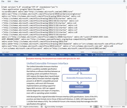
Task: Switch to Word Layout tab
Action: [x=34, y=55]
